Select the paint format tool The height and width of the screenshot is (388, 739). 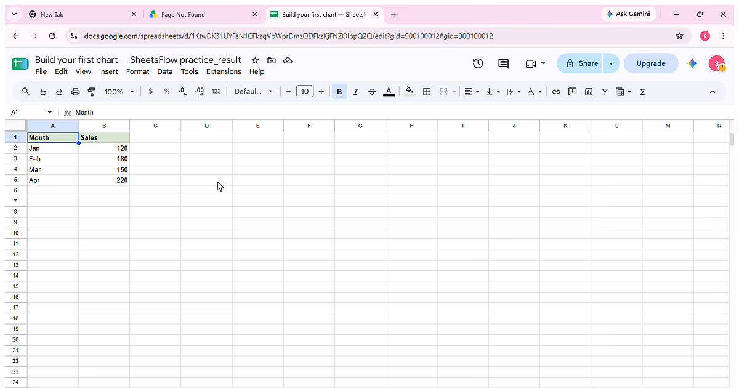(92, 91)
